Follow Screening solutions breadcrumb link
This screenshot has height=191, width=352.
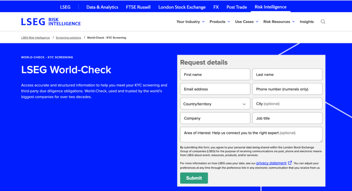tap(68, 38)
